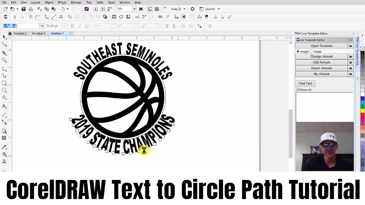This screenshot has width=365, height=205.
Task: Open the Effects menu
Action: pos(62,2)
